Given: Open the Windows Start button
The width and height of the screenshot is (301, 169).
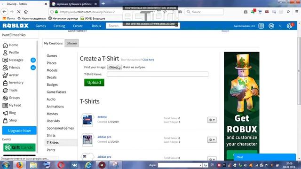Looking at the screenshot, I should [x=6, y=165].
